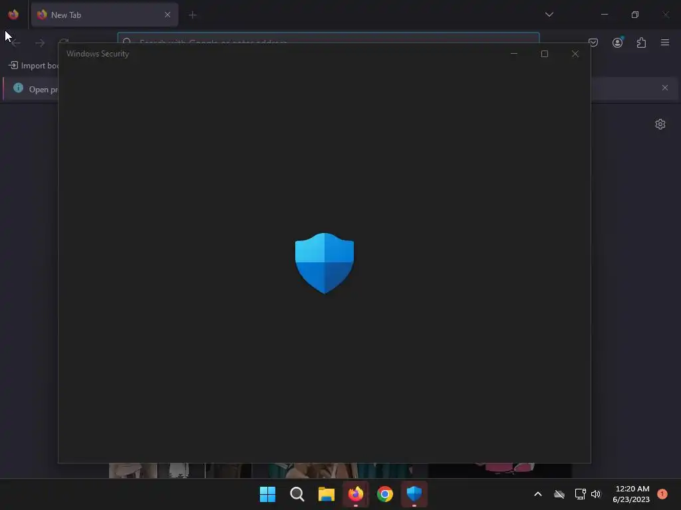Select the New Tab tab in Firefox
Viewport: 681px width, 510px height.
[x=104, y=15]
